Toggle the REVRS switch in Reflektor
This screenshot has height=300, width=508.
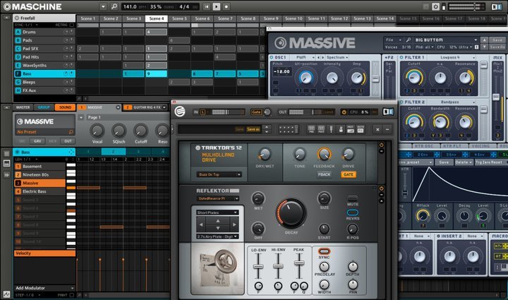click(353, 212)
